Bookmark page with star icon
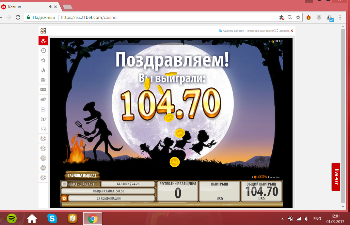Screen dimensions: 350x225 (x=298, y=17)
